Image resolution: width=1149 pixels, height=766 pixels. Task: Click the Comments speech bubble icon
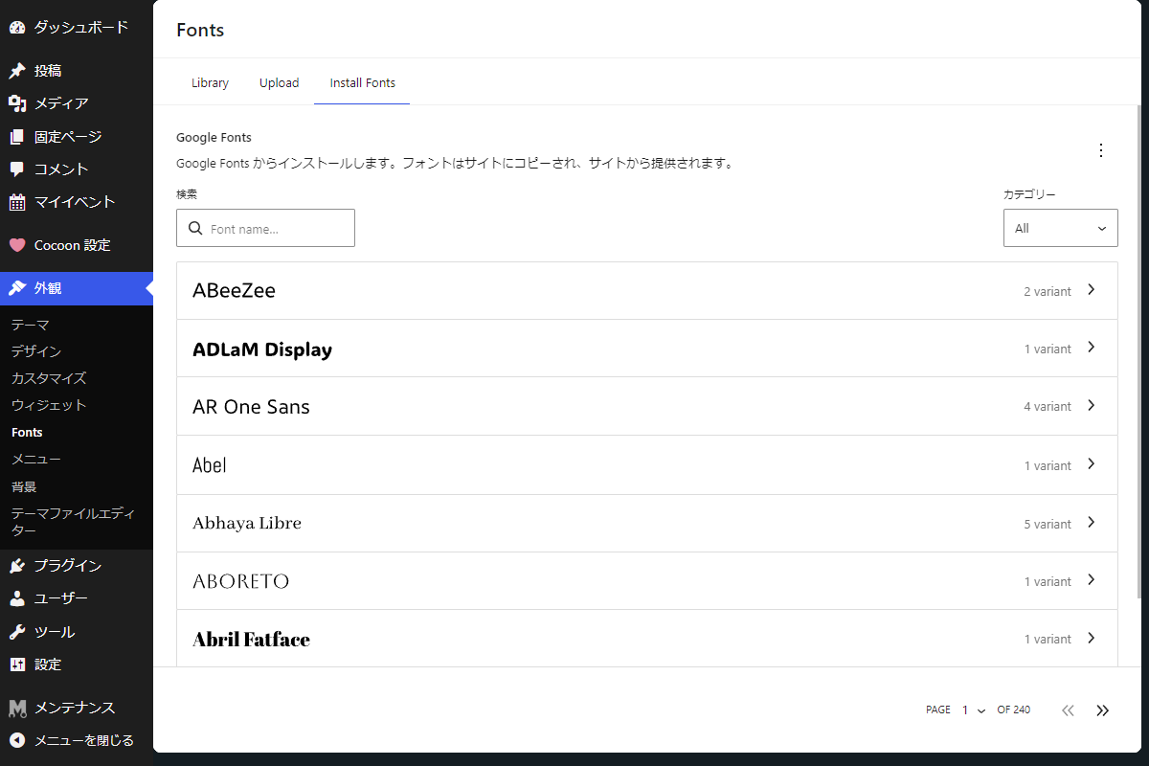pos(17,169)
